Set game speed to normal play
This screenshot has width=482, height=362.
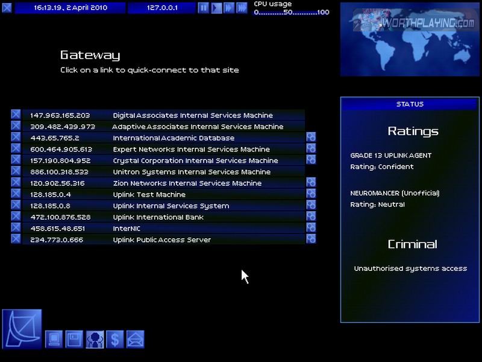pyautogui.click(x=216, y=8)
